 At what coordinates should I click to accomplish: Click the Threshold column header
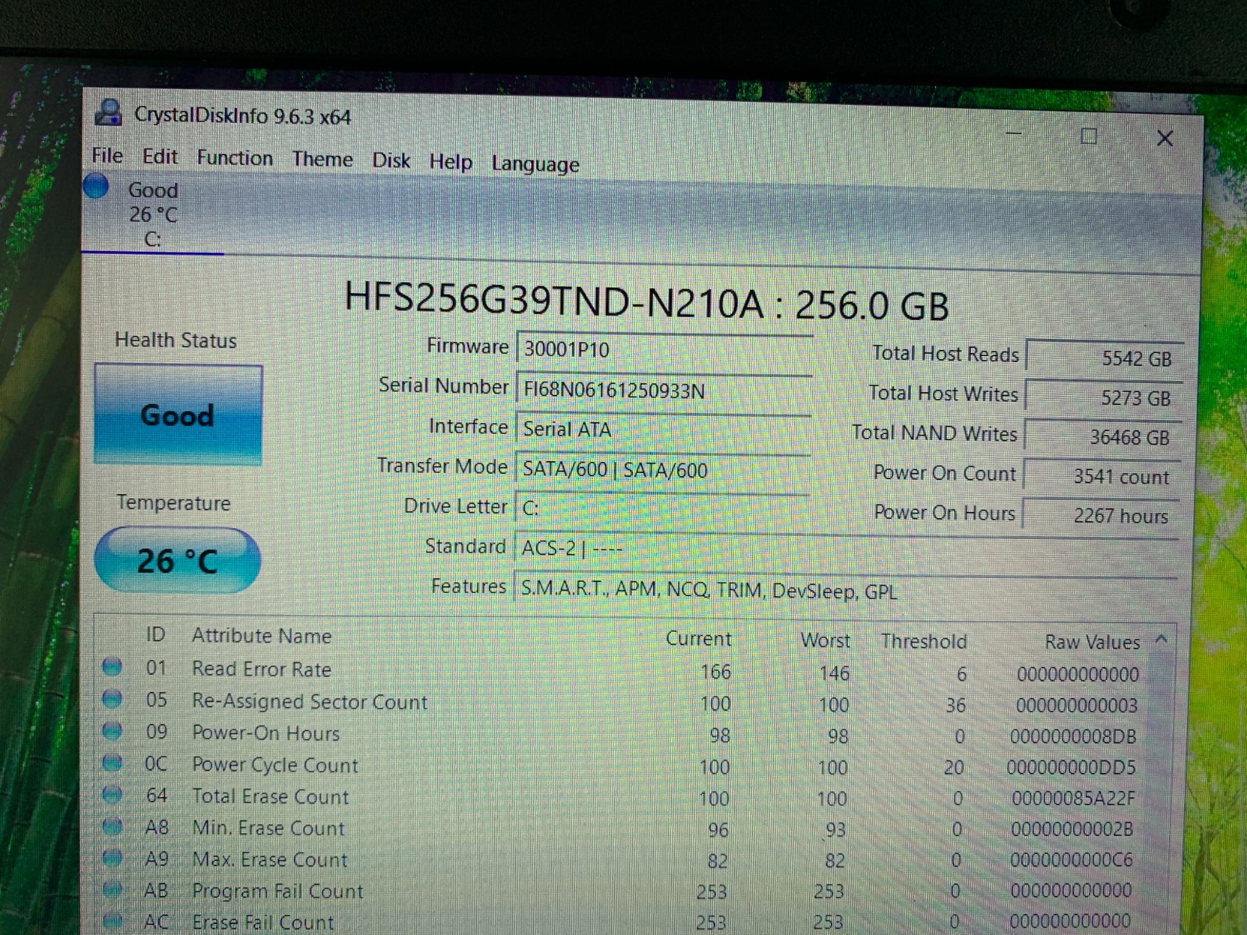click(x=924, y=641)
